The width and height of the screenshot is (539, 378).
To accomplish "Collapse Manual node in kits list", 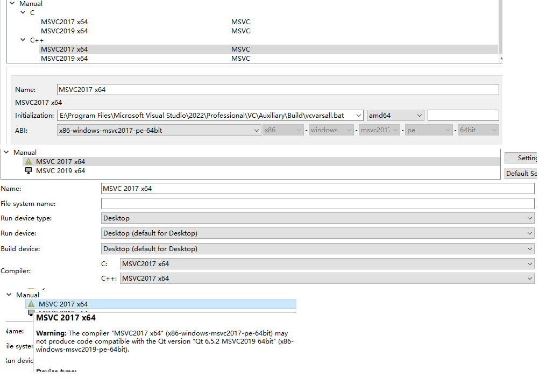I will pos(6,152).
